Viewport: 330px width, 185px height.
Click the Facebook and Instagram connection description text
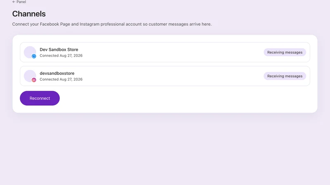(112, 24)
